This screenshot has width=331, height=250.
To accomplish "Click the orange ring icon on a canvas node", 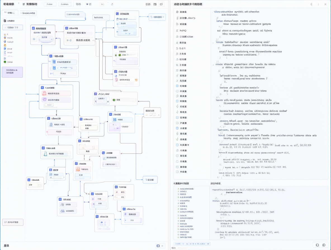I will point(136,80).
